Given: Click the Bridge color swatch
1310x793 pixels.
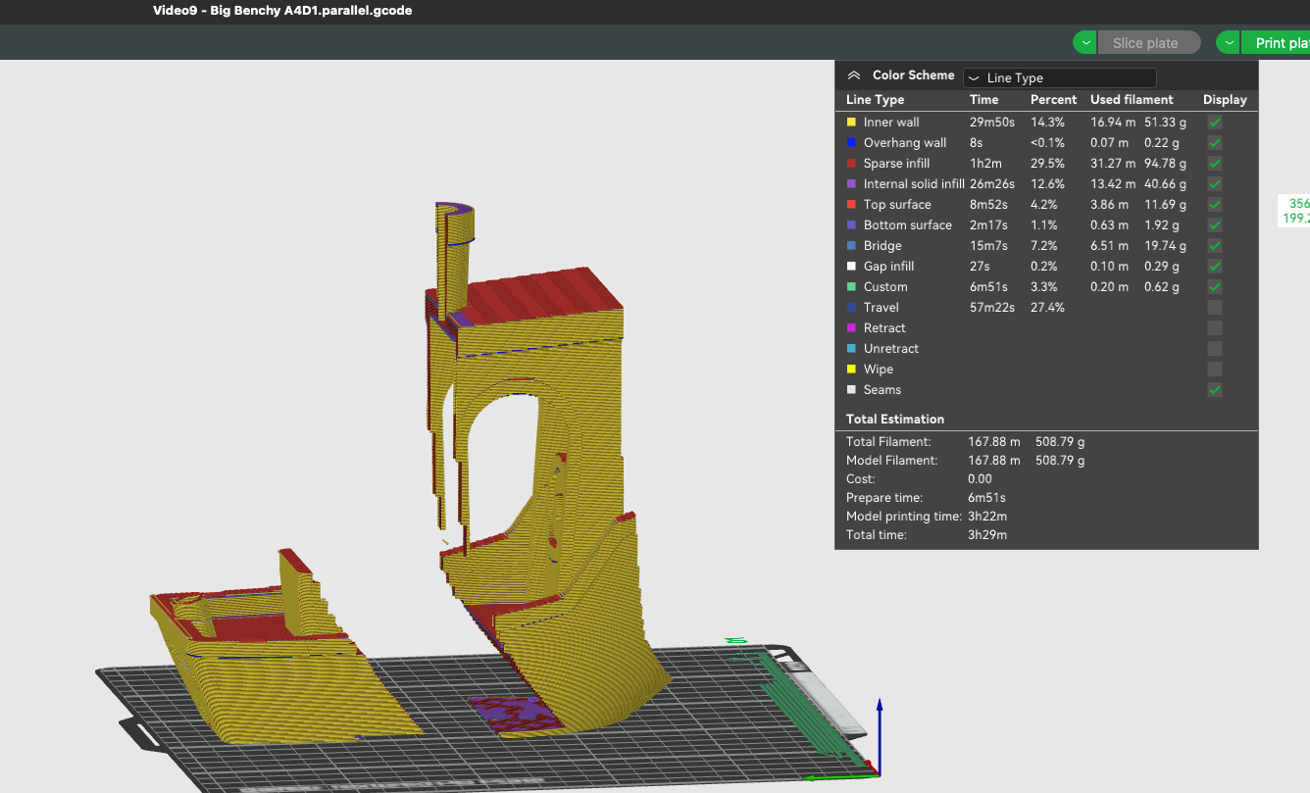Looking at the screenshot, I should pos(851,246).
